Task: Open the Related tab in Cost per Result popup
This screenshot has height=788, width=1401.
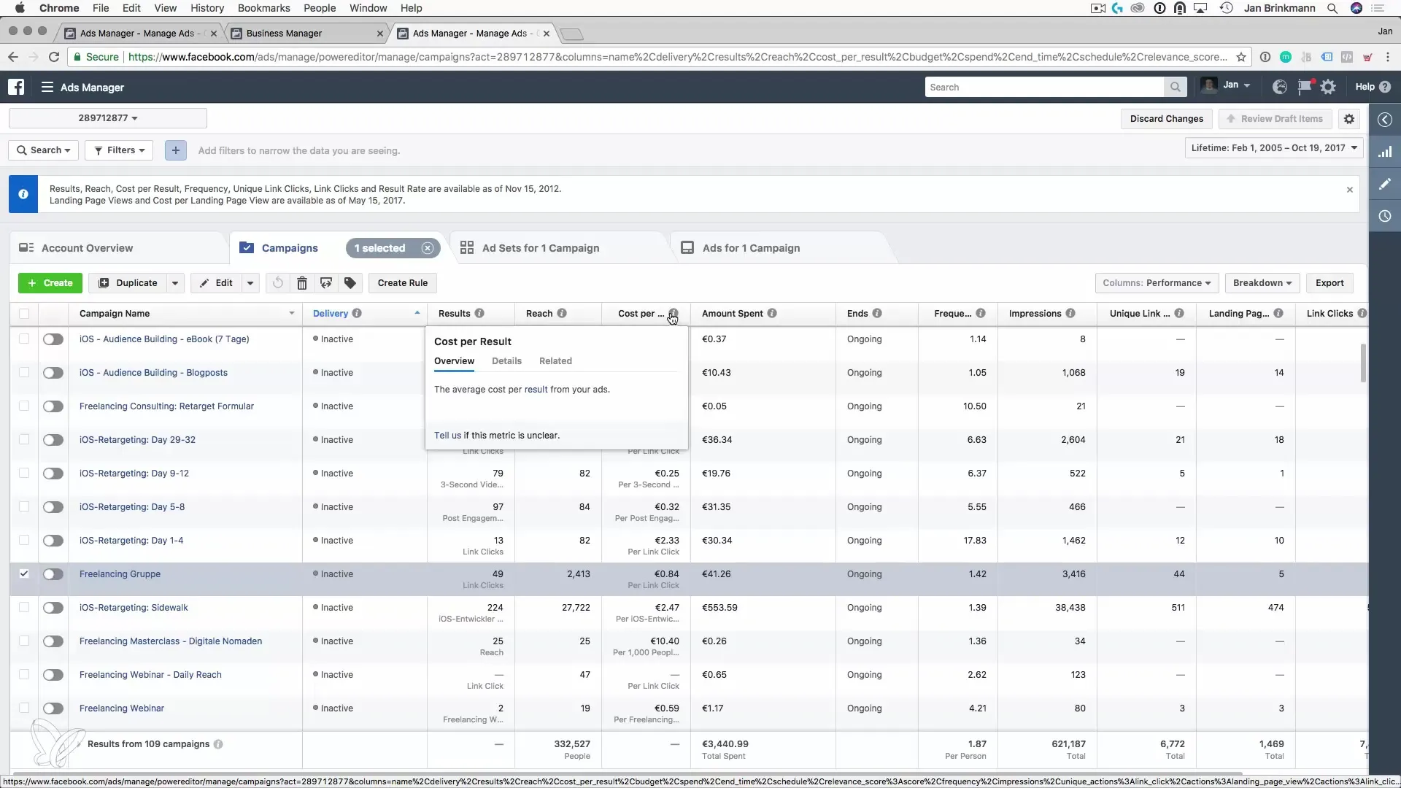Action: tap(555, 361)
